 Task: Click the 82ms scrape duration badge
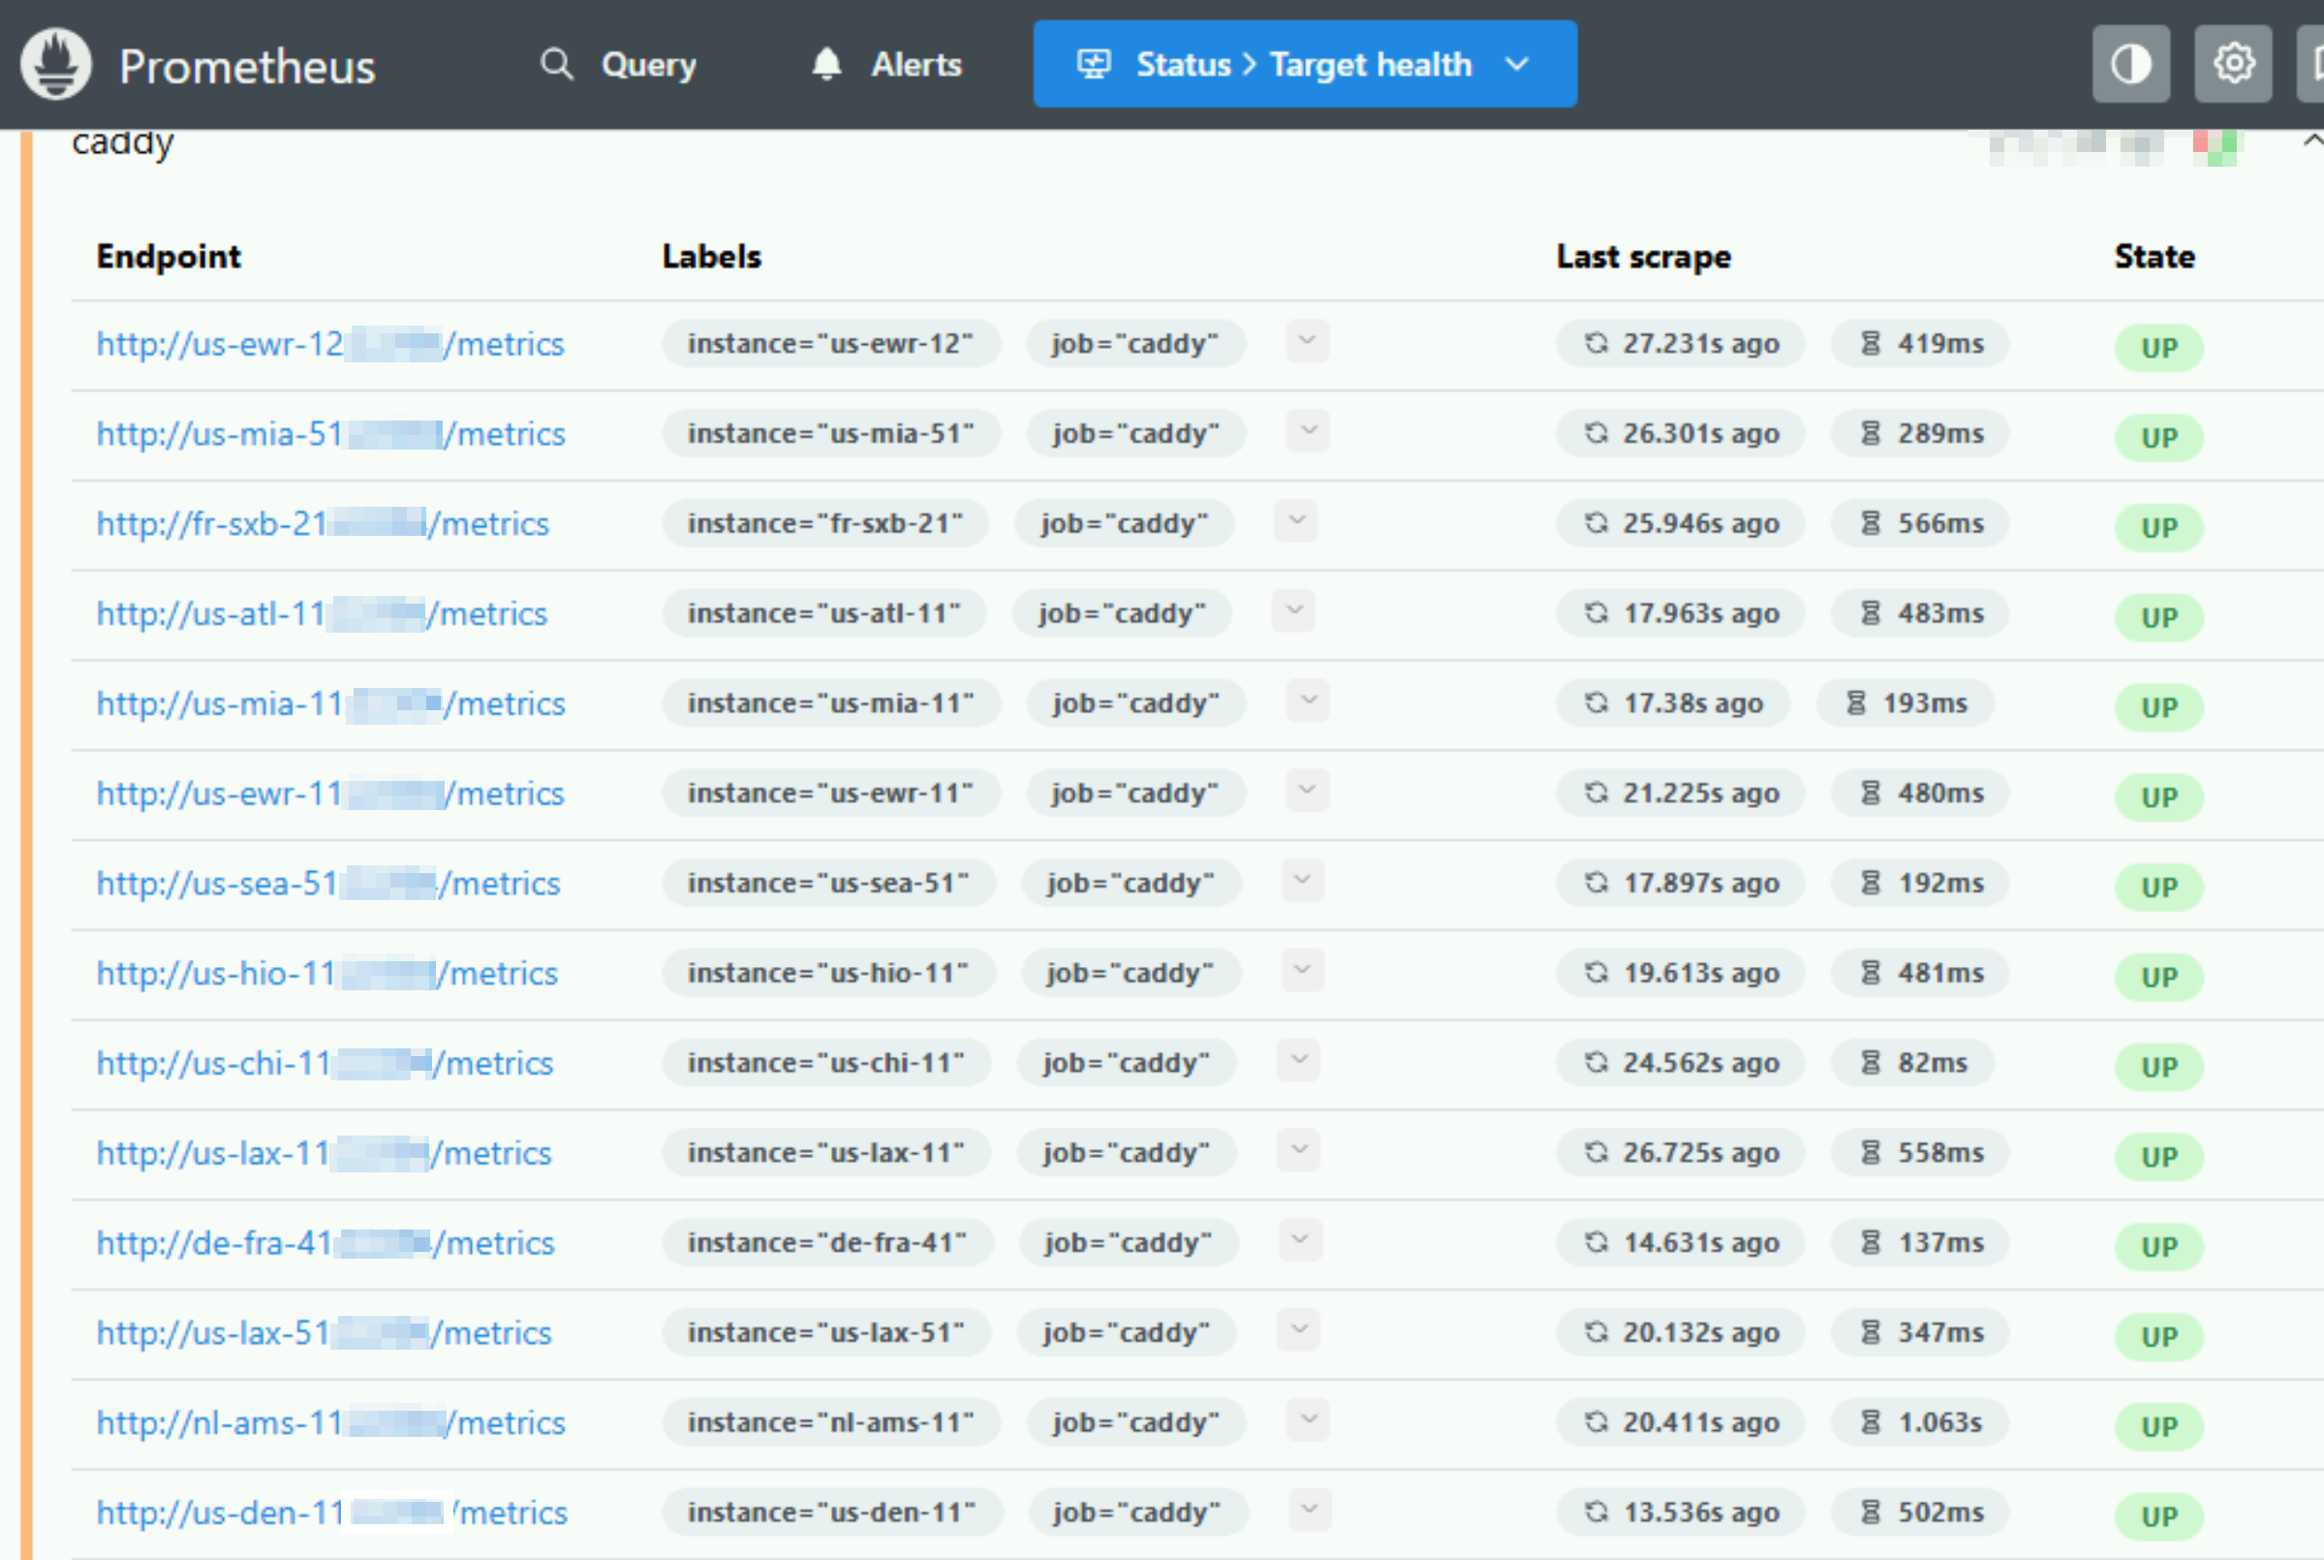[x=1912, y=1063]
